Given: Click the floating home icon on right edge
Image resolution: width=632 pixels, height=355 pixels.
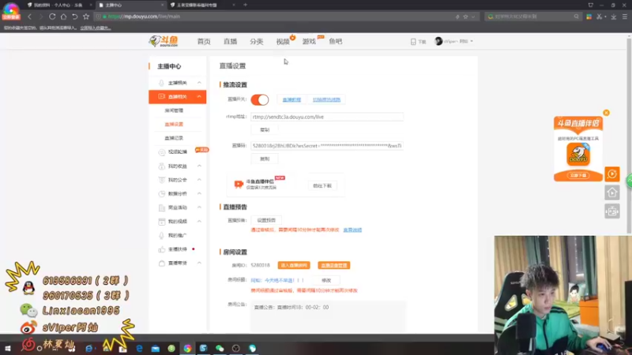Looking at the screenshot, I should [x=611, y=192].
